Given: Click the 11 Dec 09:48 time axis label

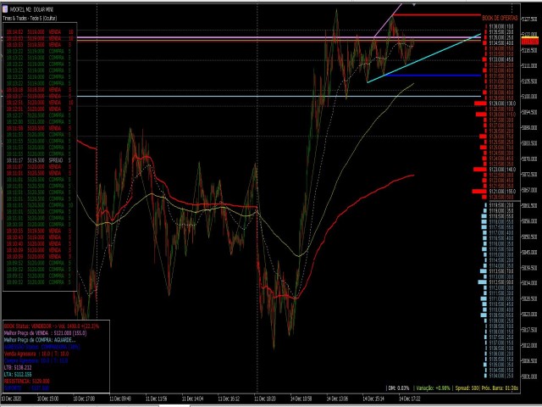Looking at the screenshot, I should [x=120, y=399].
